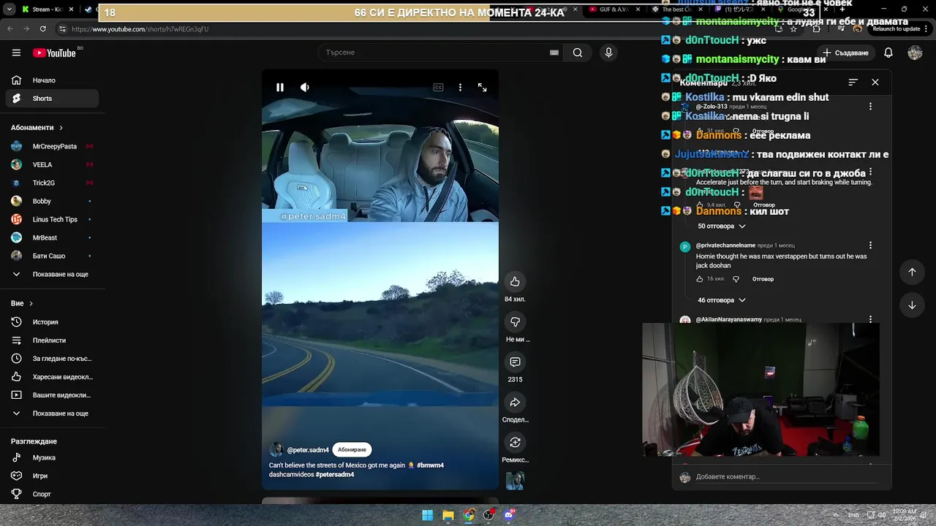Open comments with the 2315 icon
Image resolution: width=936 pixels, height=526 pixels.
pyautogui.click(x=515, y=362)
